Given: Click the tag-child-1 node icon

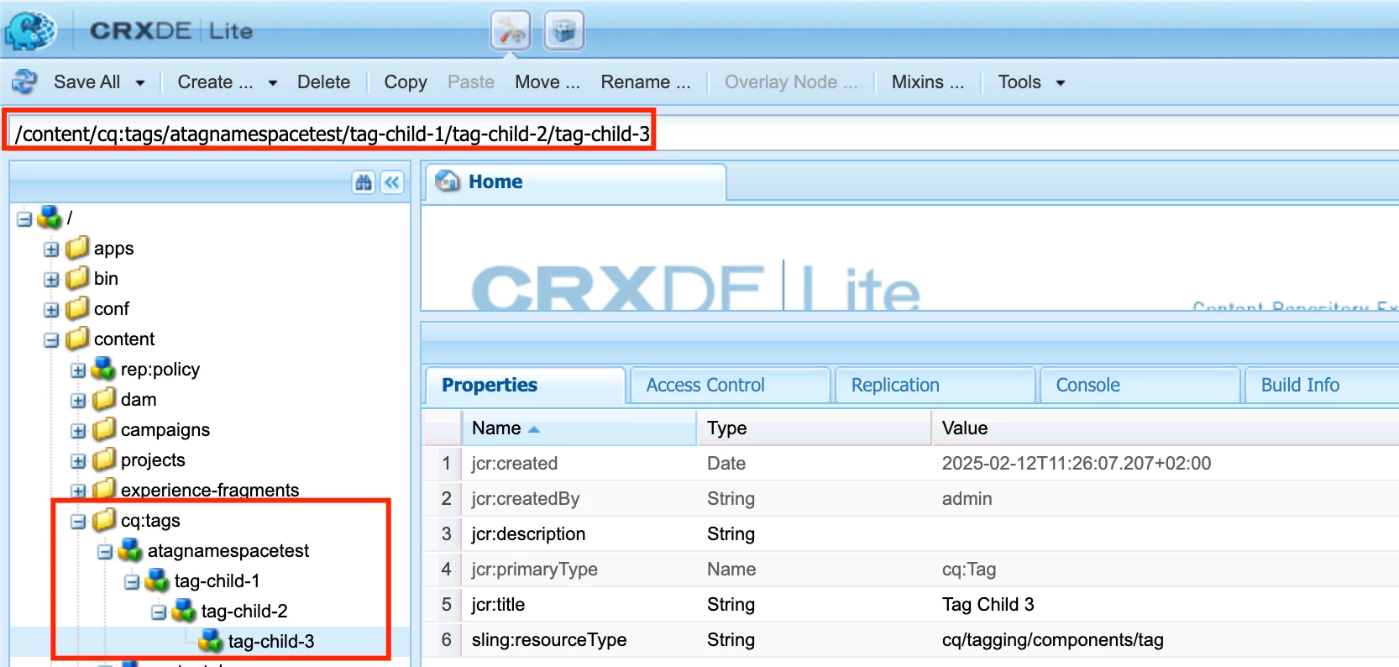Looking at the screenshot, I should tap(157, 580).
